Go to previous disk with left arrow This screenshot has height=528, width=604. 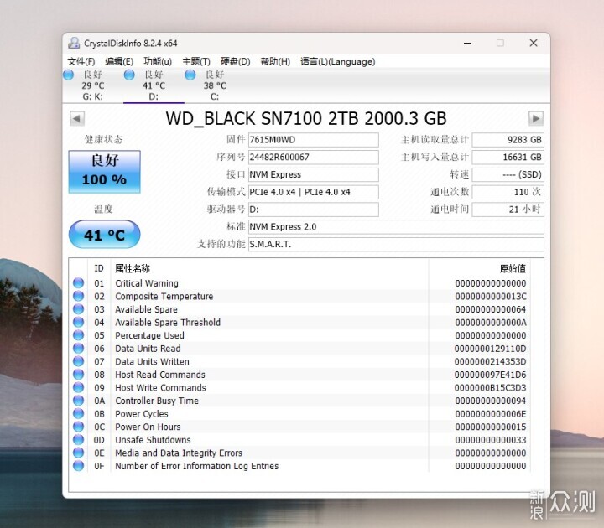[77, 118]
